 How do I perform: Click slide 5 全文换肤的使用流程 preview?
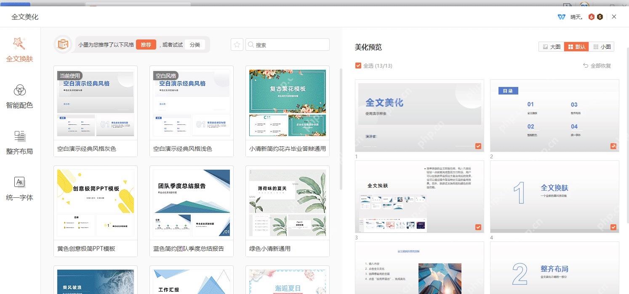click(x=419, y=268)
